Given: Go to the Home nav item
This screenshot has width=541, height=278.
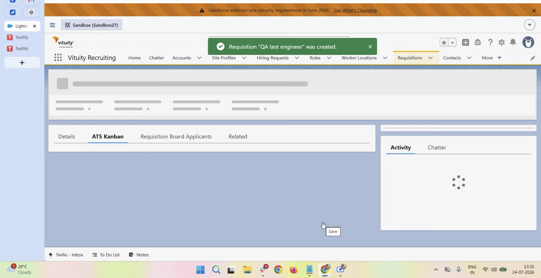Looking at the screenshot, I should tap(135, 58).
